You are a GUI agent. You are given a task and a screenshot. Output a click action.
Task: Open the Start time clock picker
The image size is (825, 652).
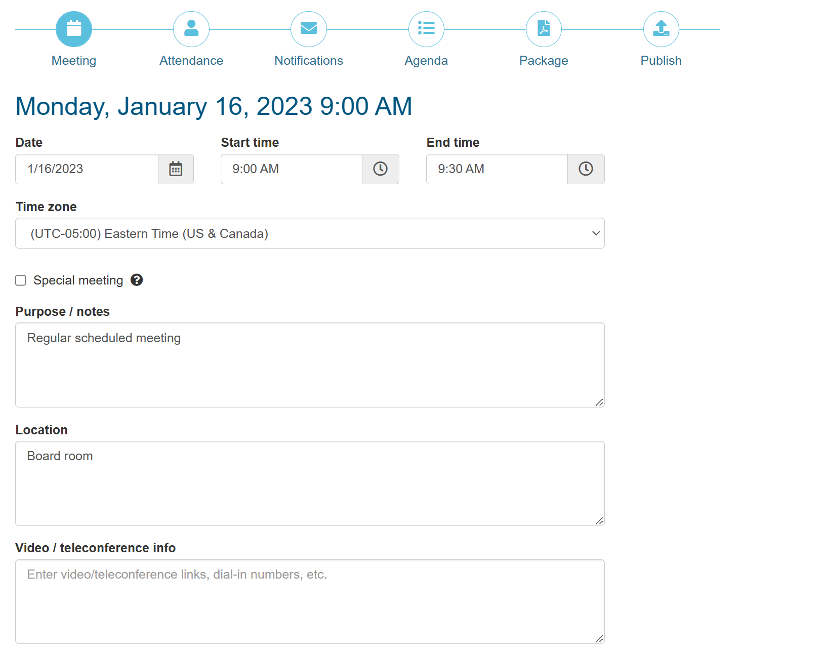click(x=380, y=169)
